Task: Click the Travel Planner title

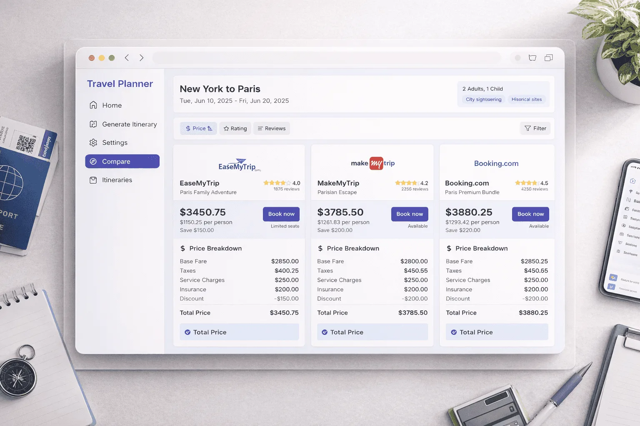Action: click(x=120, y=84)
